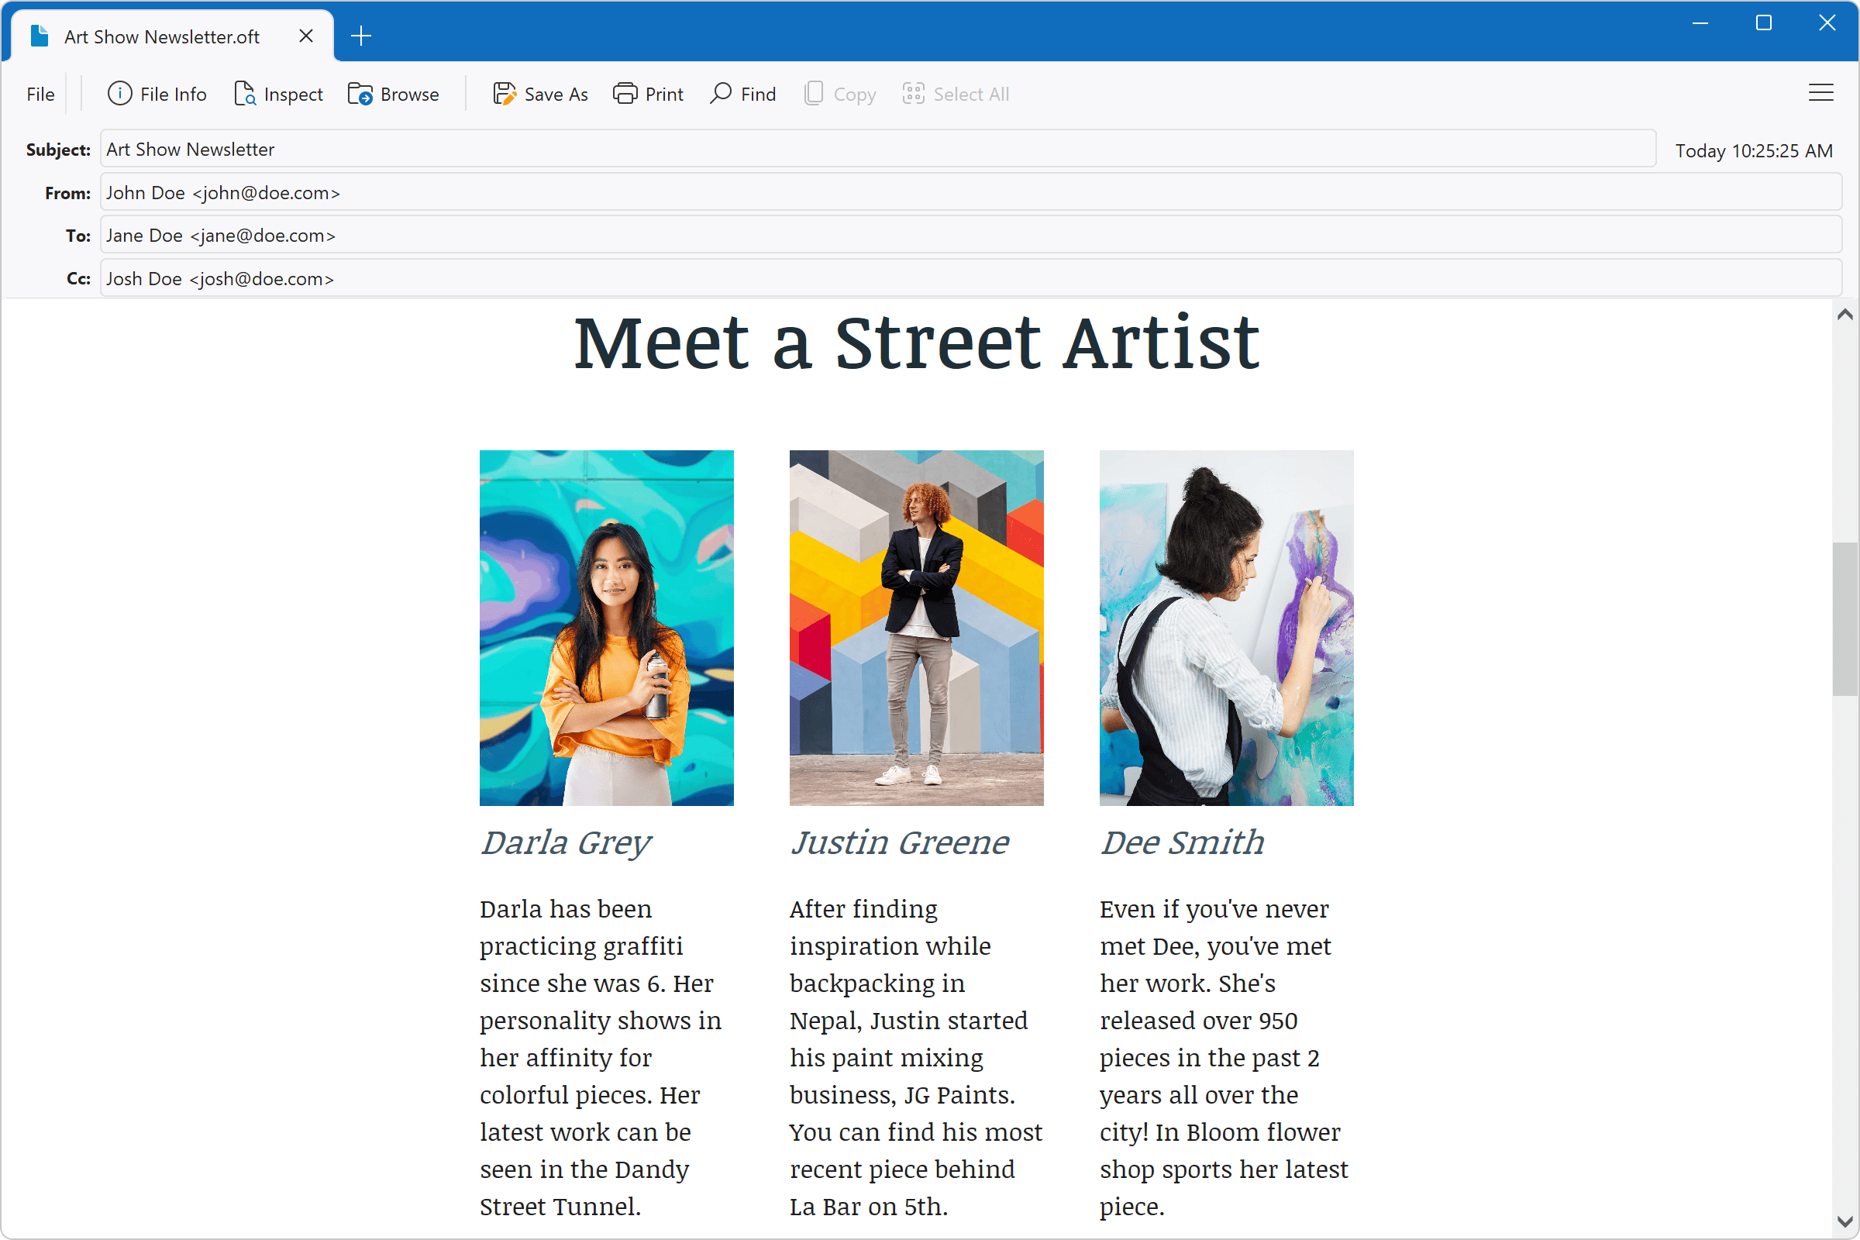The width and height of the screenshot is (1860, 1240).
Task: Open Find with magnifier icon
Action: 721,94
